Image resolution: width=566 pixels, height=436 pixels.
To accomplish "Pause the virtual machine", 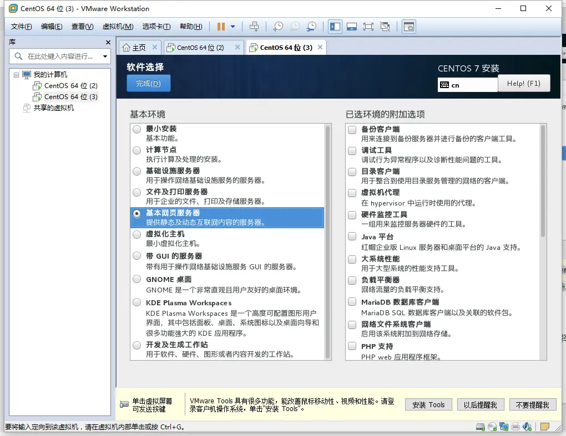I will pos(221,26).
